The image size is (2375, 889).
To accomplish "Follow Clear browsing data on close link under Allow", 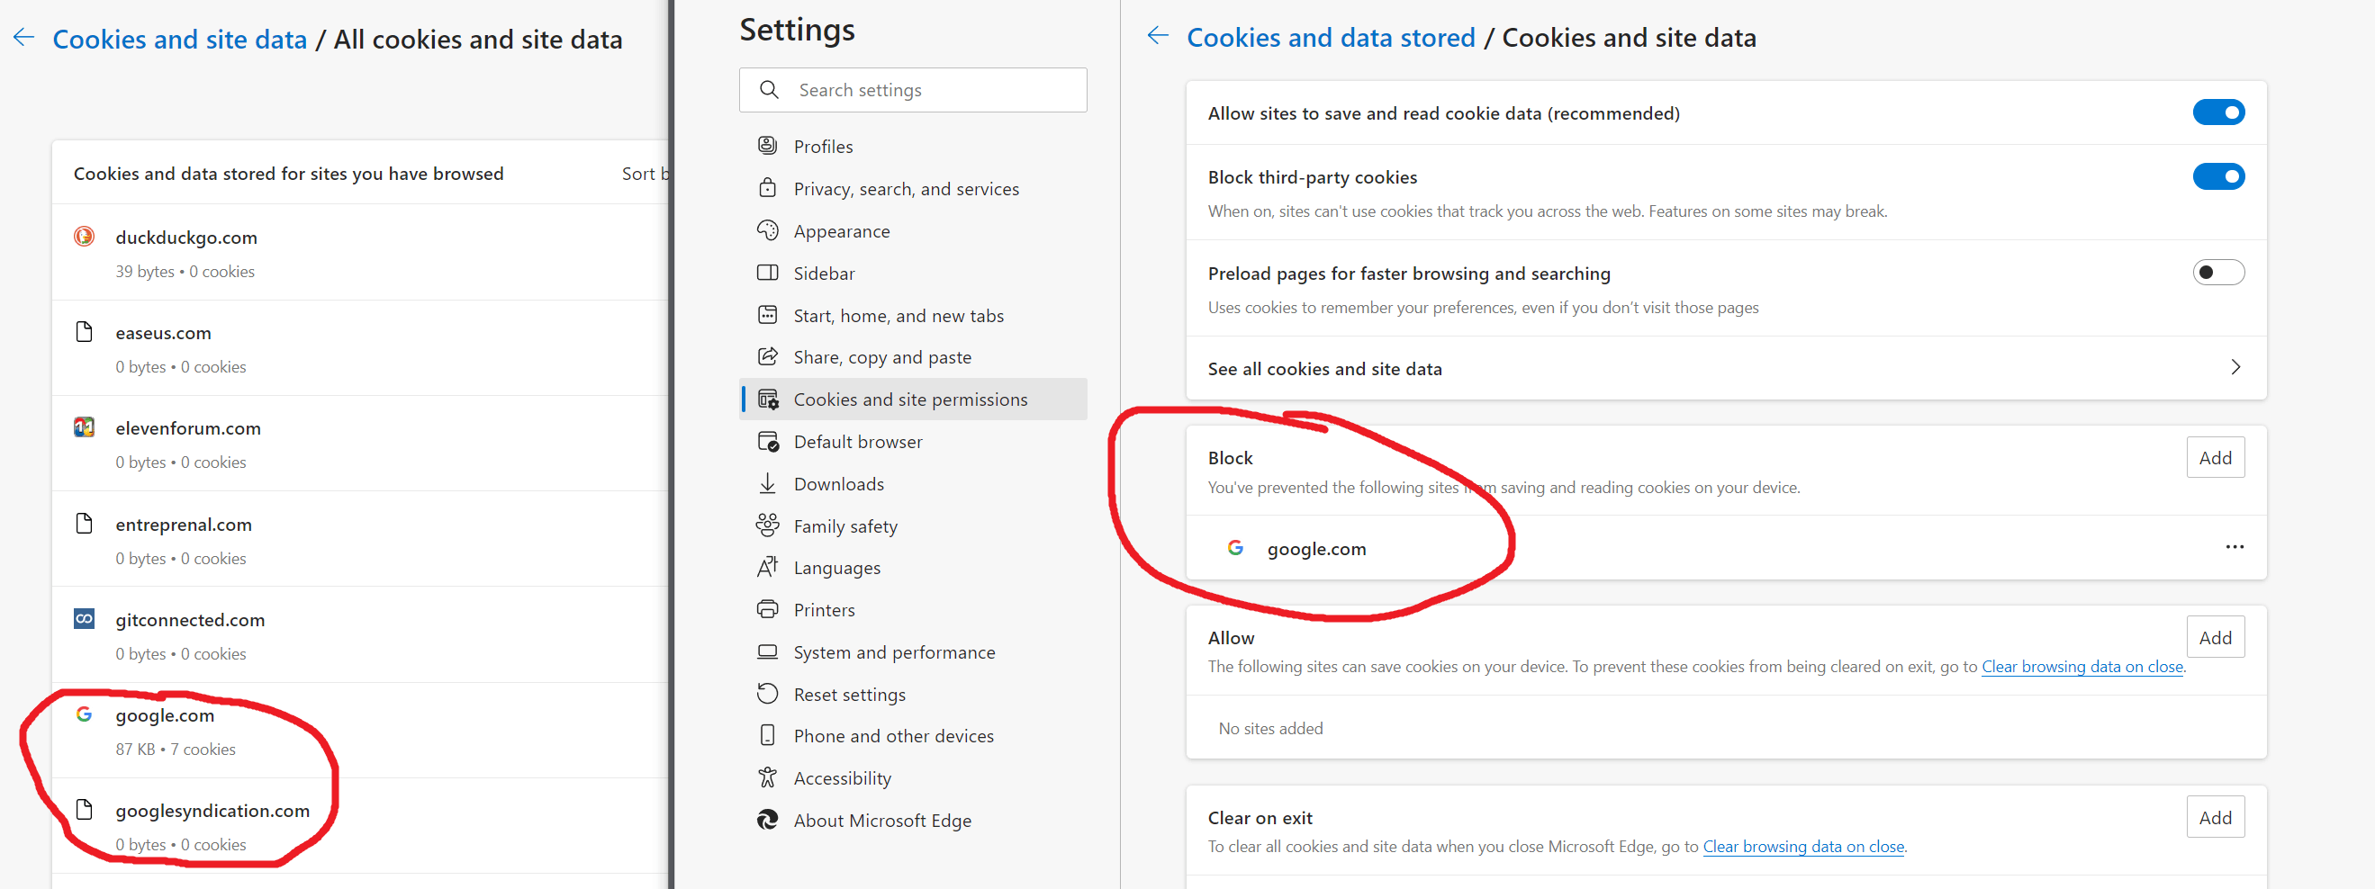I will 2082,666.
